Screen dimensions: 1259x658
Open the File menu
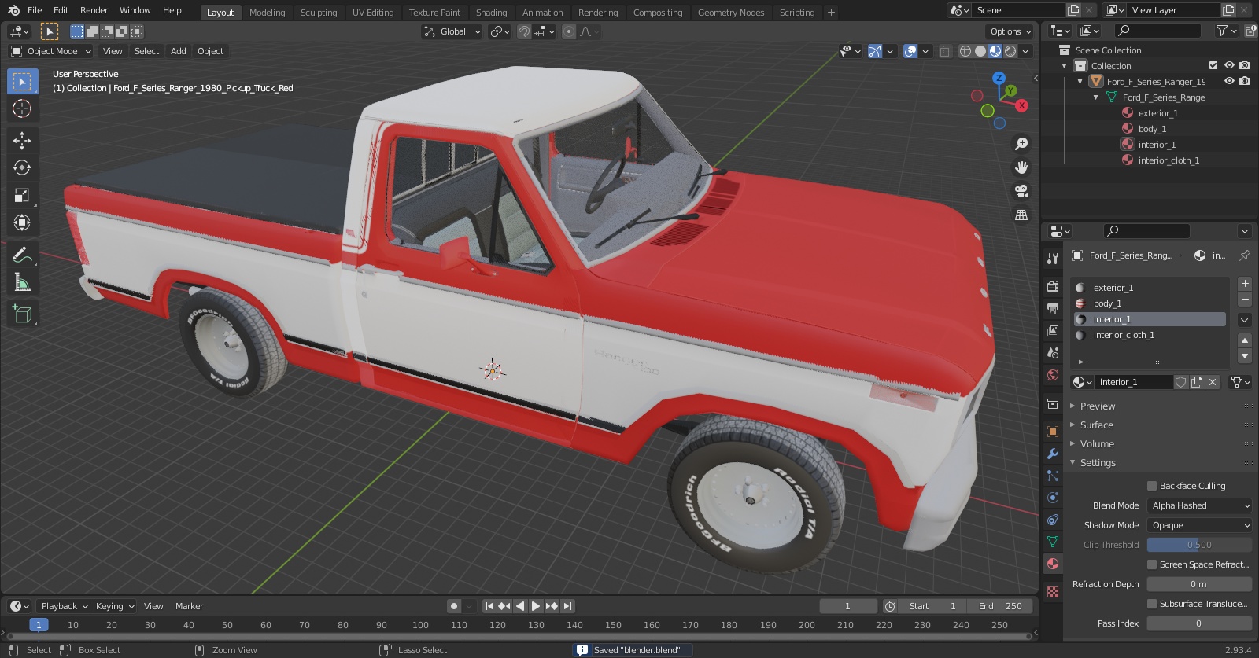(35, 10)
